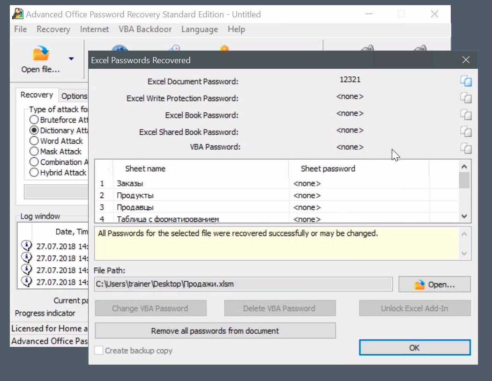Select Word Attack radio button
The width and height of the screenshot is (492, 381).
point(34,141)
